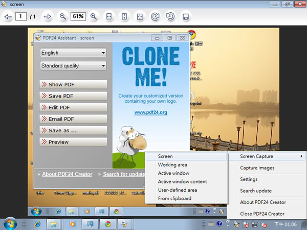Open the network tray icon
The image size is (307, 230).
point(255,224)
